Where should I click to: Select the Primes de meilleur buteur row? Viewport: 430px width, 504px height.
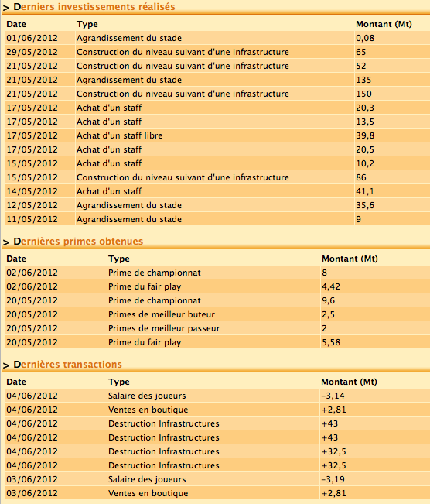(x=217, y=314)
